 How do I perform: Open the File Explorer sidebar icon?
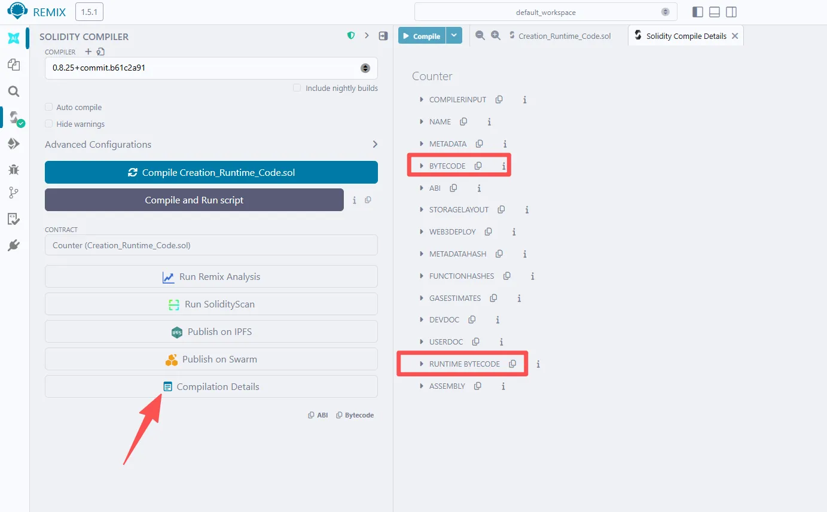(x=13, y=65)
